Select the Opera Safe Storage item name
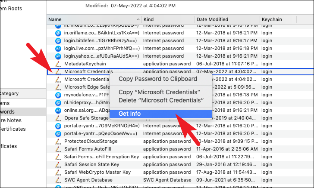 pyautogui.click(x=86, y=118)
